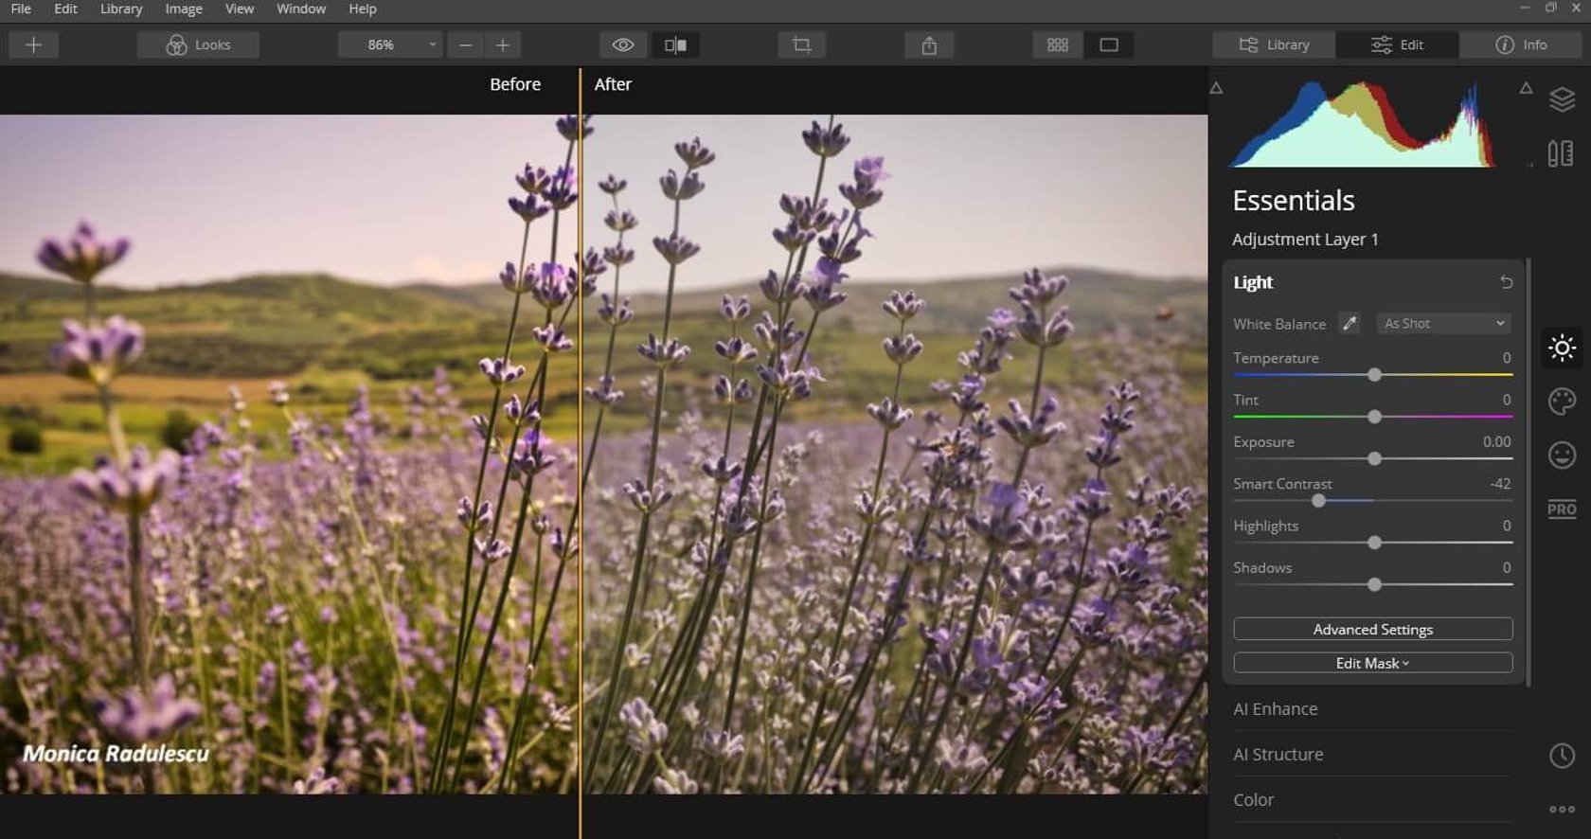The height and width of the screenshot is (839, 1591).
Task: Toggle before/after compare view
Action: [x=675, y=45]
